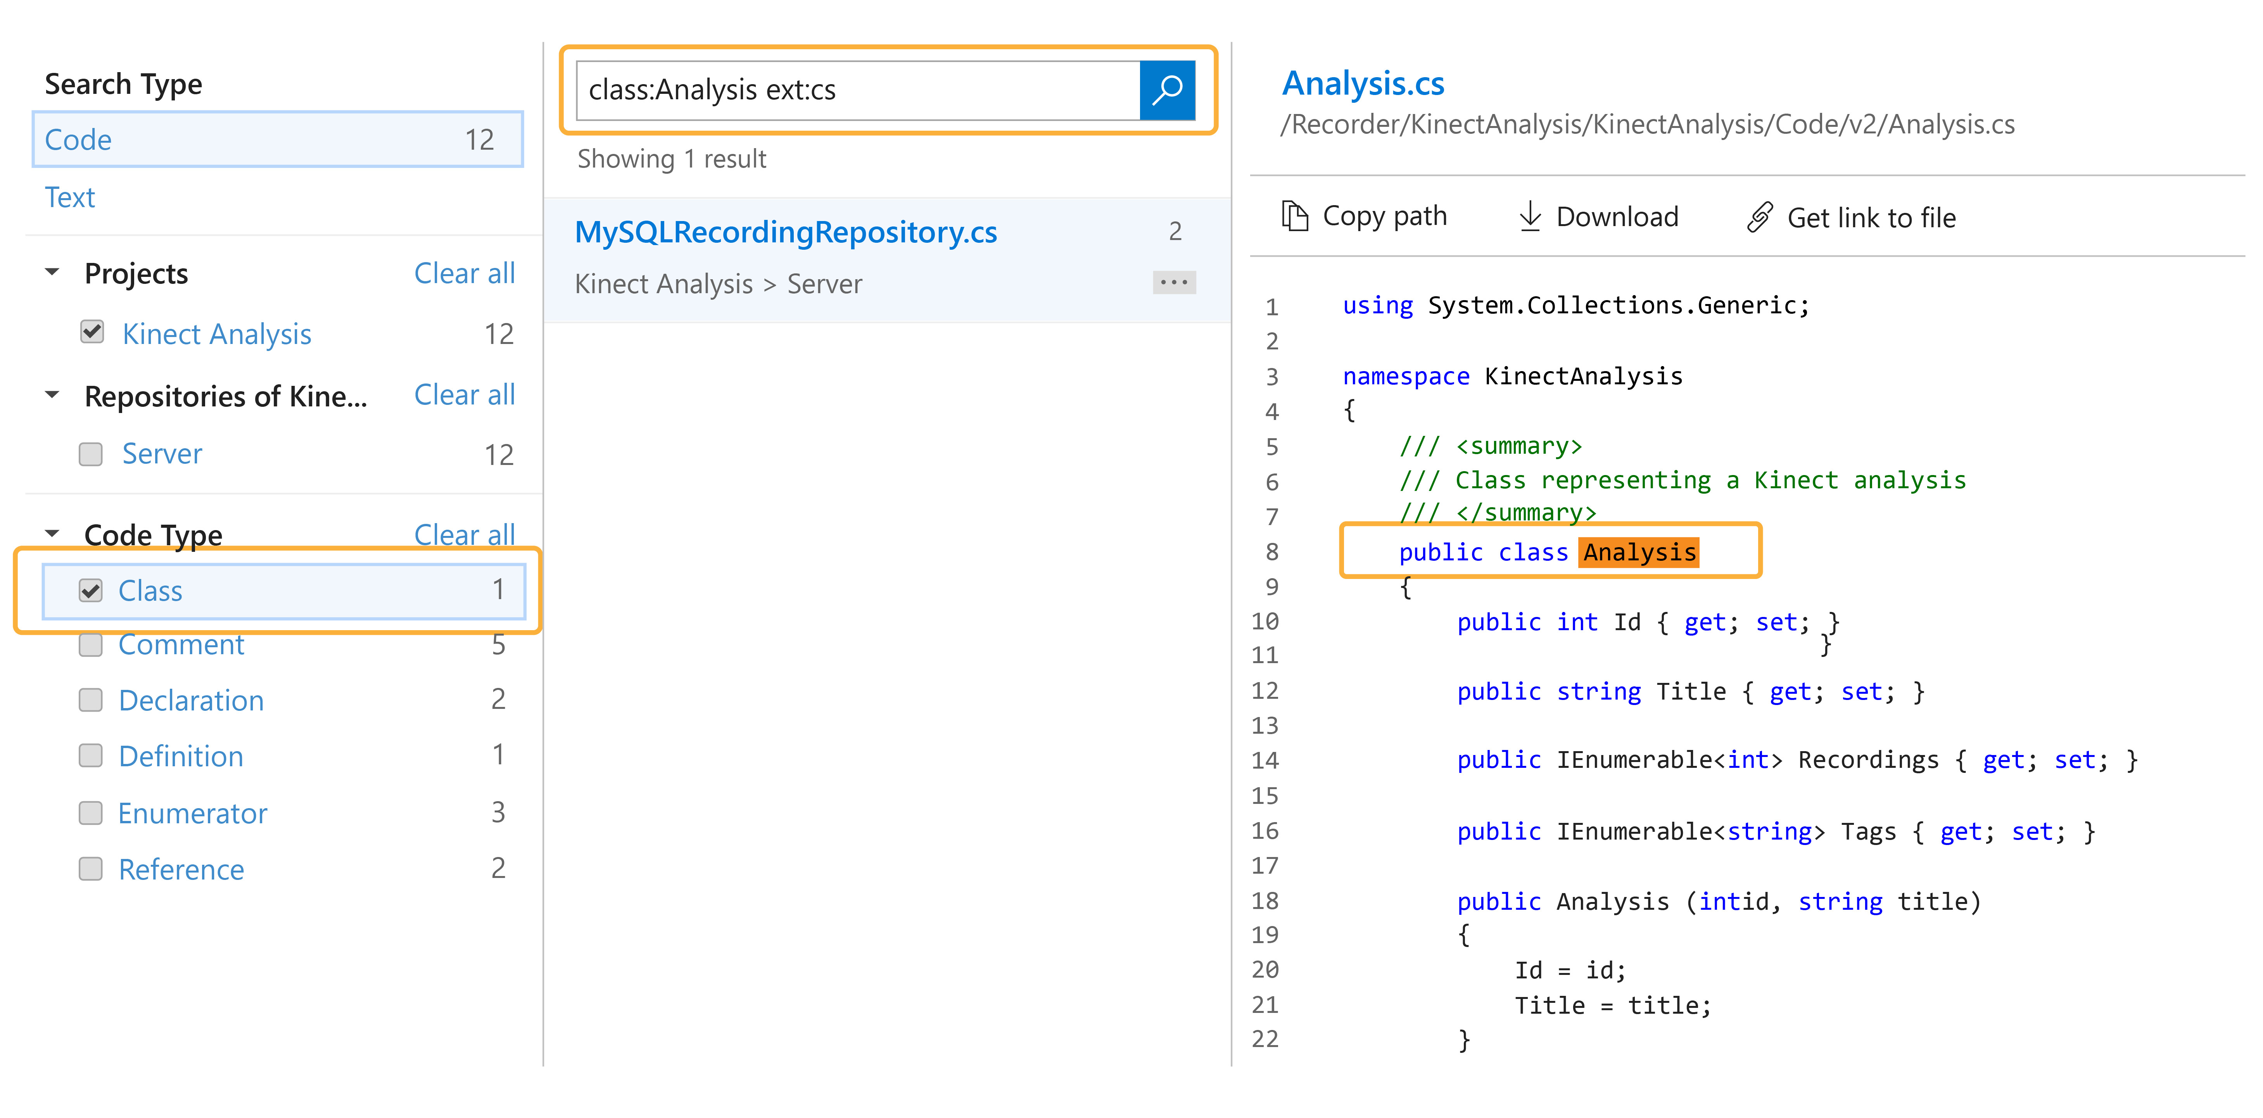Viewport: 2263px width, 1118px height.
Task: Click the Enumerator filter label
Action: [192, 813]
